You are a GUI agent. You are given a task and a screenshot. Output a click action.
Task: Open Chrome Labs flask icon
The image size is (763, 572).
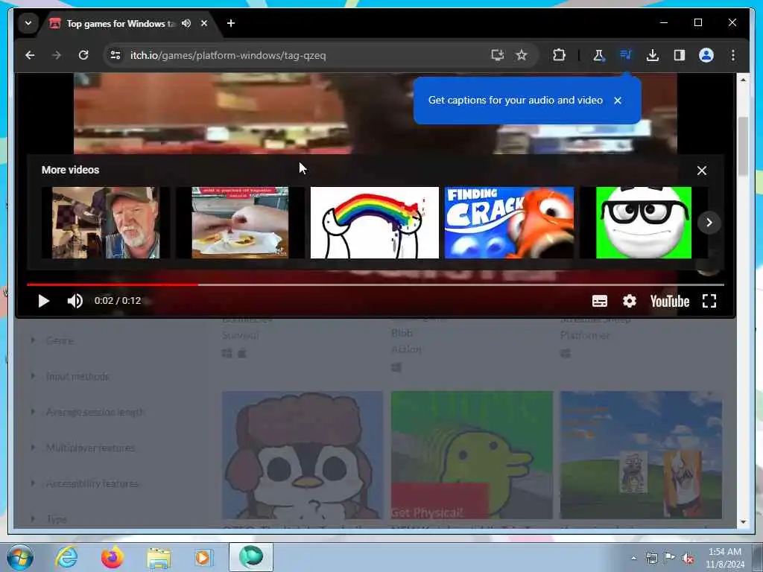[598, 55]
